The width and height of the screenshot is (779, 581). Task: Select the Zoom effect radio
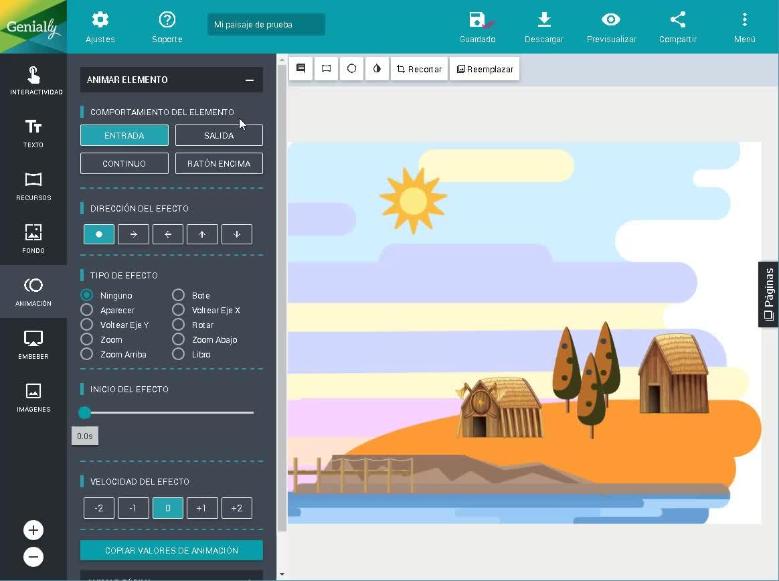(86, 339)
